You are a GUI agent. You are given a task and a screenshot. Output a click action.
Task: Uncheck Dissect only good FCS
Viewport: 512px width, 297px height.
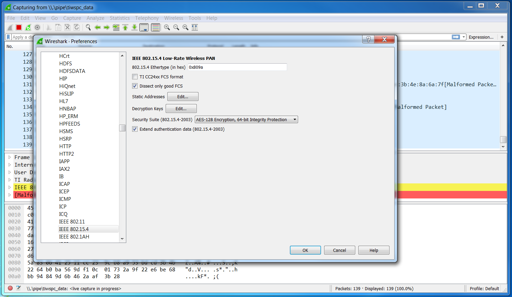135,86
